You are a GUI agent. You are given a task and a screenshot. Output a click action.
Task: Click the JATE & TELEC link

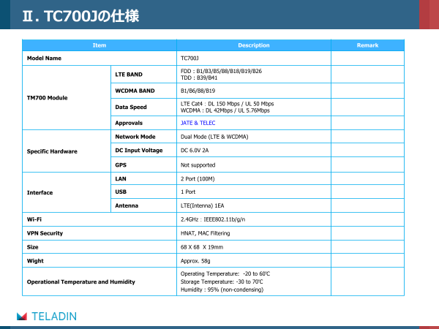198,123
